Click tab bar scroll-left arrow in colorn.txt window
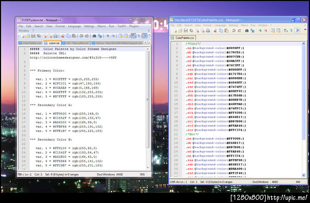Screen dimensions: 310x203 tap(145, 43)
